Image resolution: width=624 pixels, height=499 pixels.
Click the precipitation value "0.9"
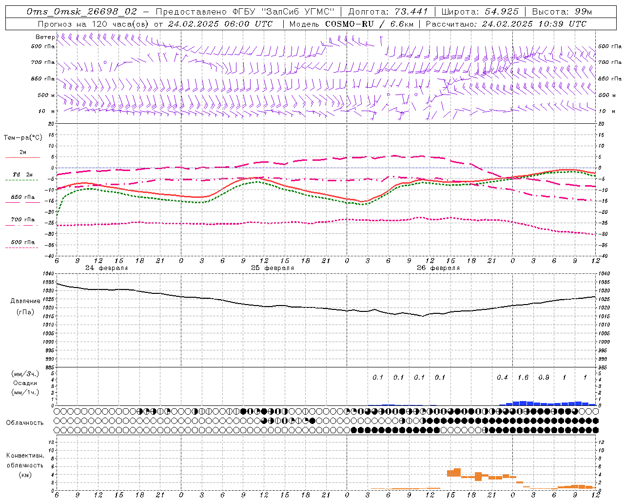click(544, 377)
